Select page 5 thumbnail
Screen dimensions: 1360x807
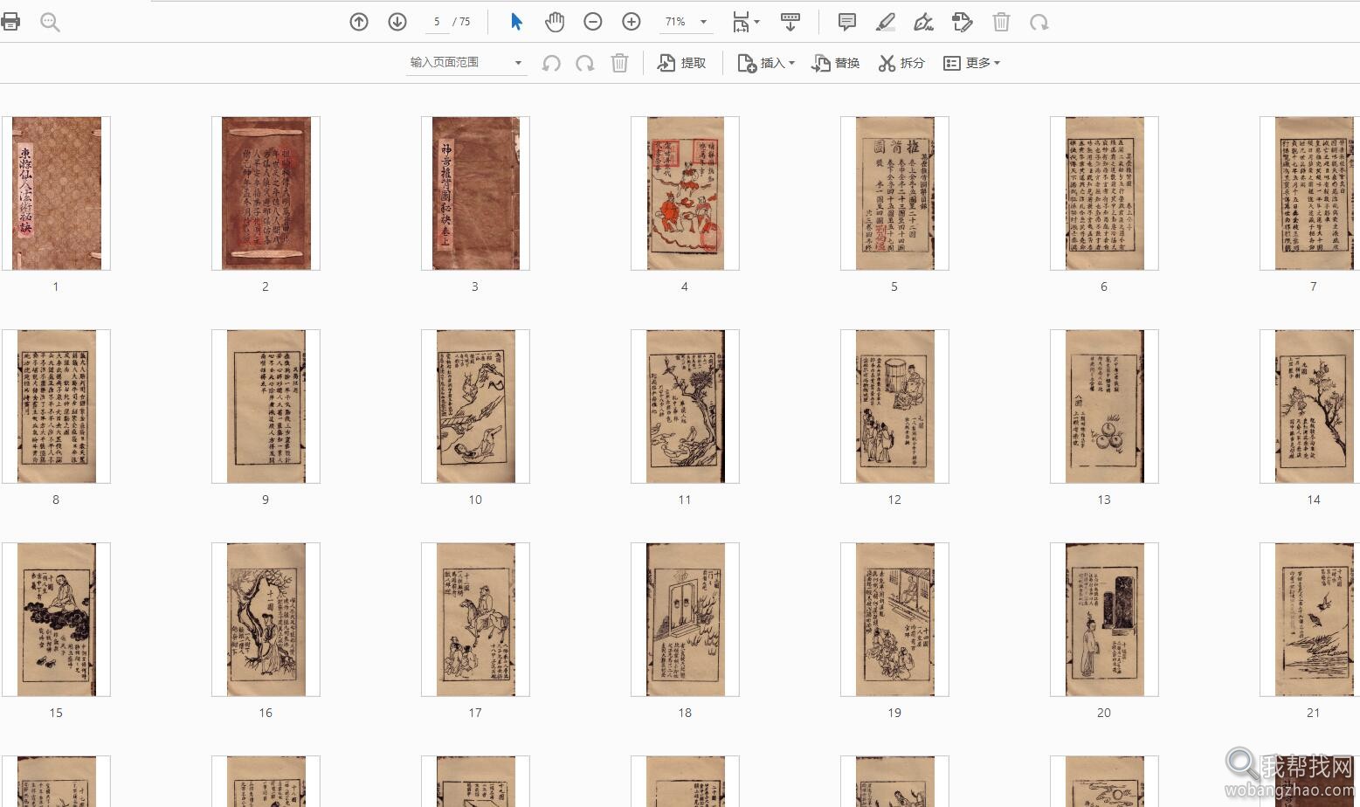click(x=894, y=193)
